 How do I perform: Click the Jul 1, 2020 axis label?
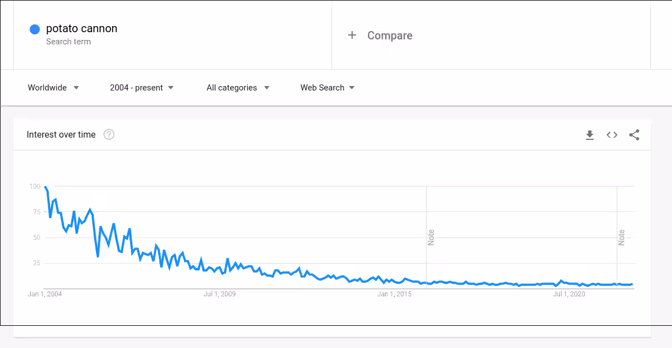569,294
